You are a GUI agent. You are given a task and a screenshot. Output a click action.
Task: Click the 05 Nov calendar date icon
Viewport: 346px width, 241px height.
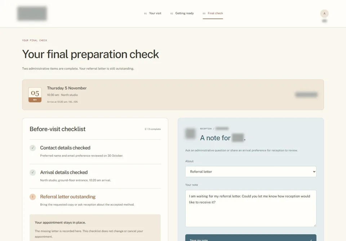(x=35, y=95)
